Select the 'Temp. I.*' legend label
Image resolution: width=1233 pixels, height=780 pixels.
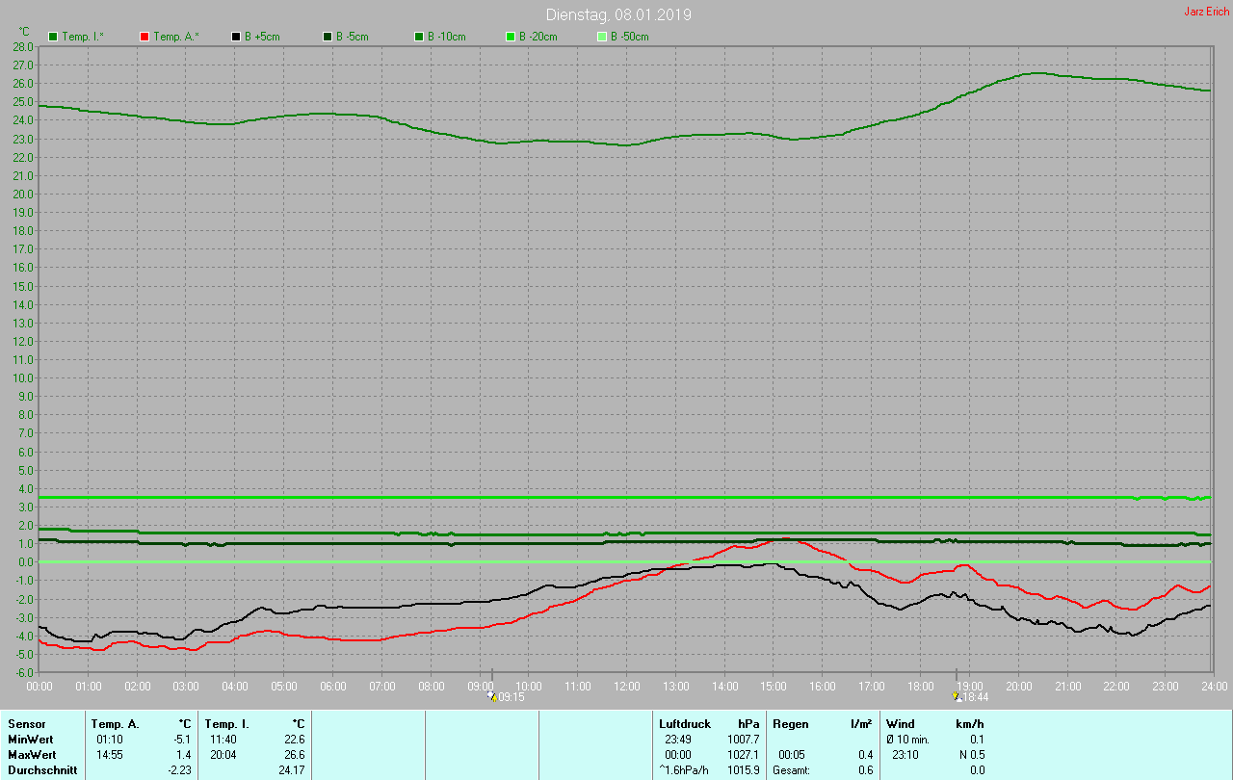(85, 37)
